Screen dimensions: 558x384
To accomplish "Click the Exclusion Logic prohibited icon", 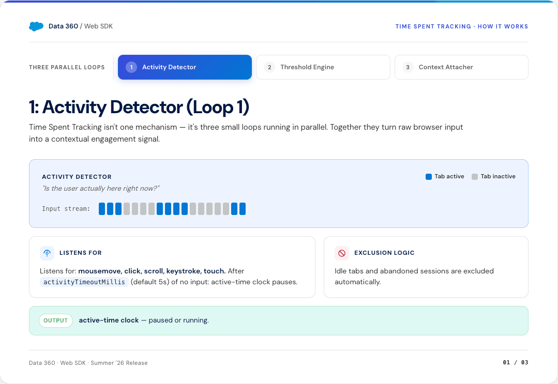I will 342,253.
